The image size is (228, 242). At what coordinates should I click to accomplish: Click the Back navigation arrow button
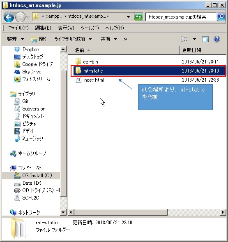(x=9, y=17)
